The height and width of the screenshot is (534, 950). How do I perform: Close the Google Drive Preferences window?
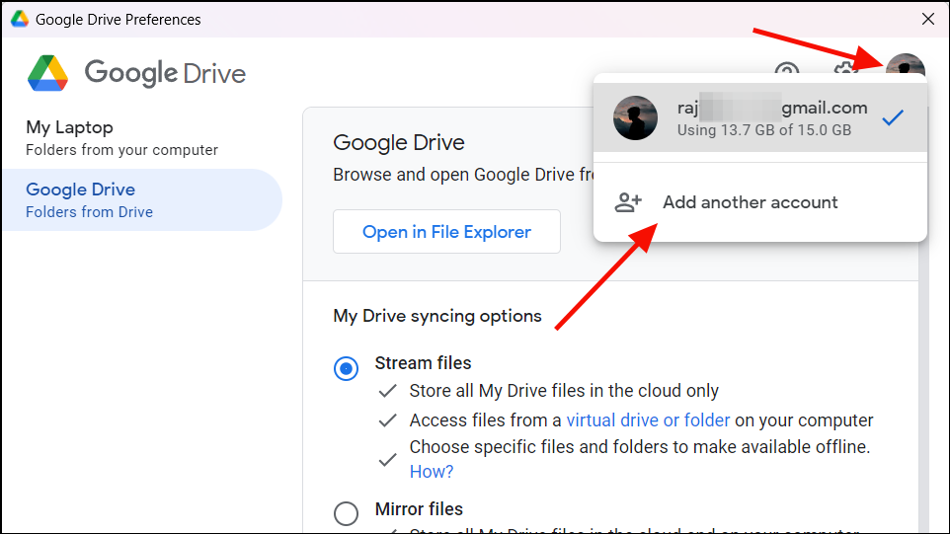click(x=927, y=19)
